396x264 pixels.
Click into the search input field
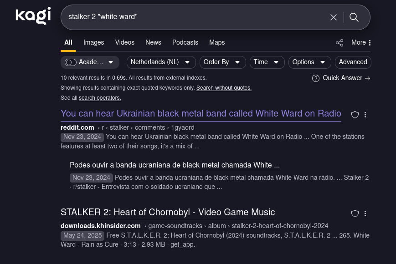click(x=196, y=17)
